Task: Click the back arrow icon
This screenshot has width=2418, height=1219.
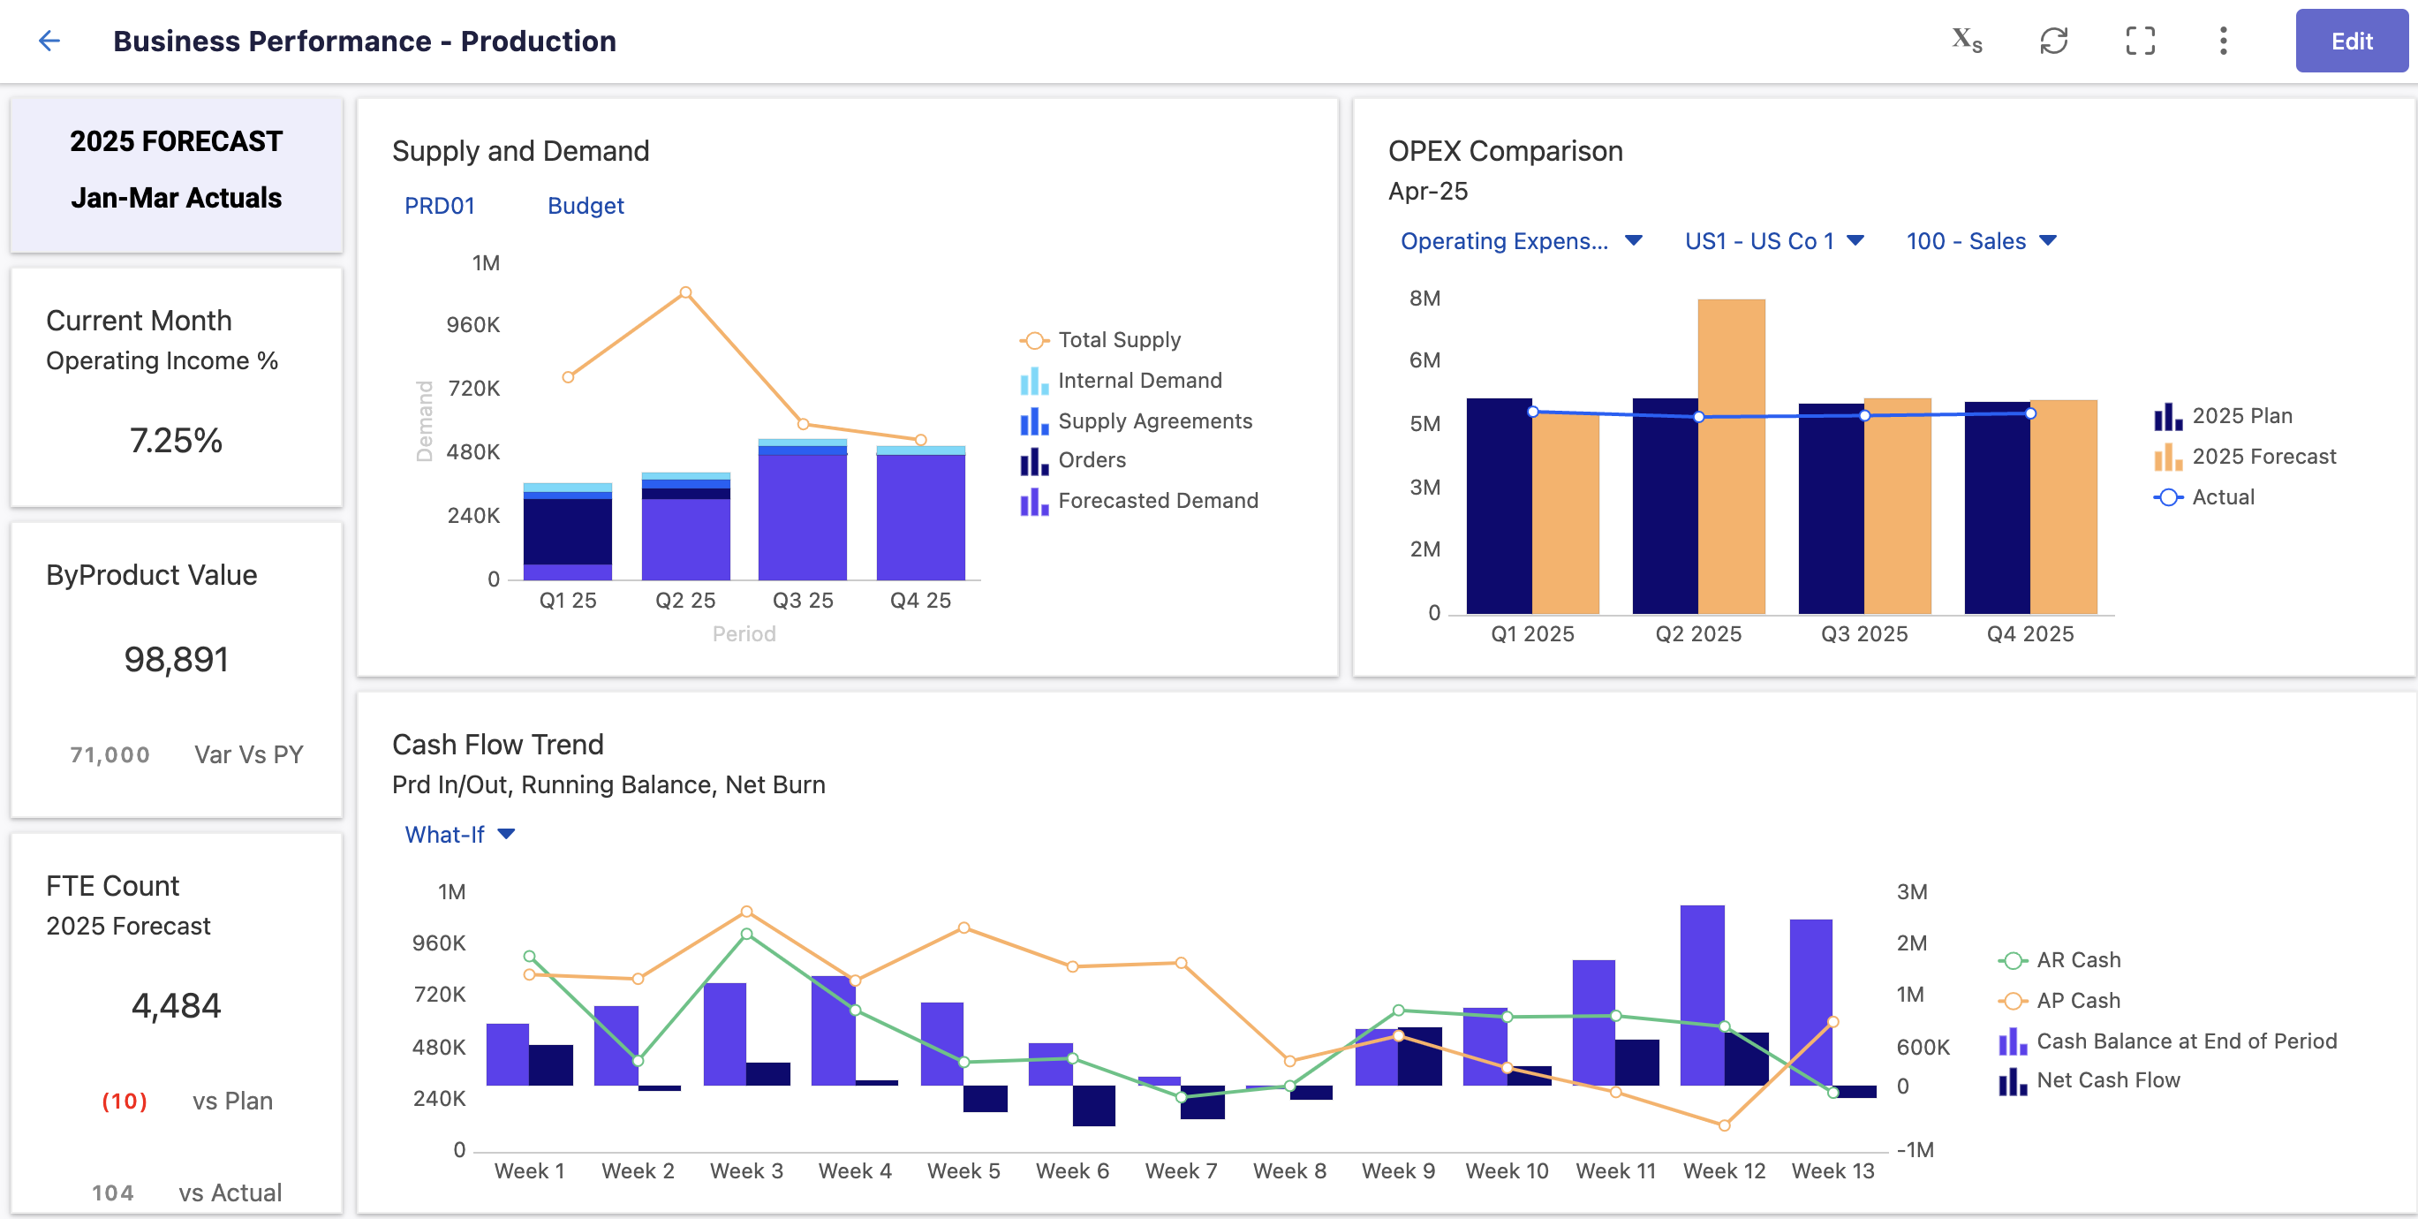Action: tap(49, 41)
